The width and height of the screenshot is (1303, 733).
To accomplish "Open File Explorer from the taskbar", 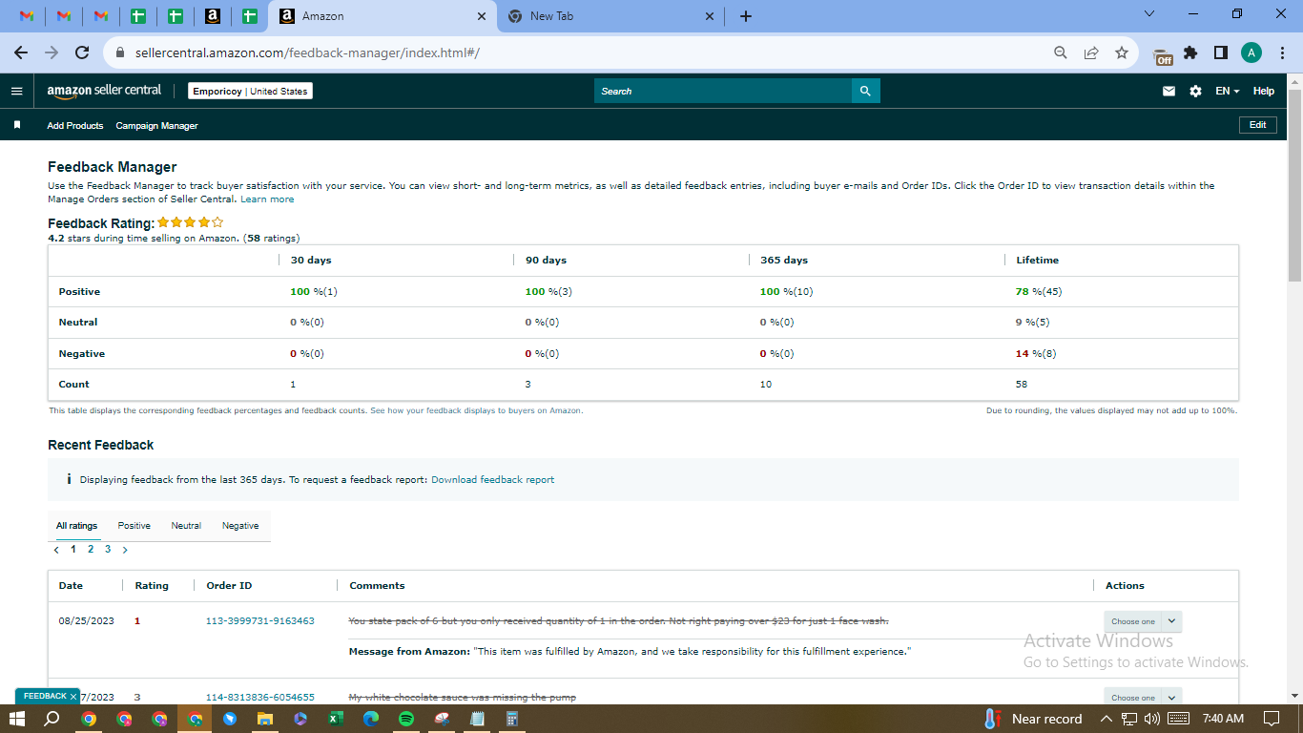I will click(x=265, y=719).
